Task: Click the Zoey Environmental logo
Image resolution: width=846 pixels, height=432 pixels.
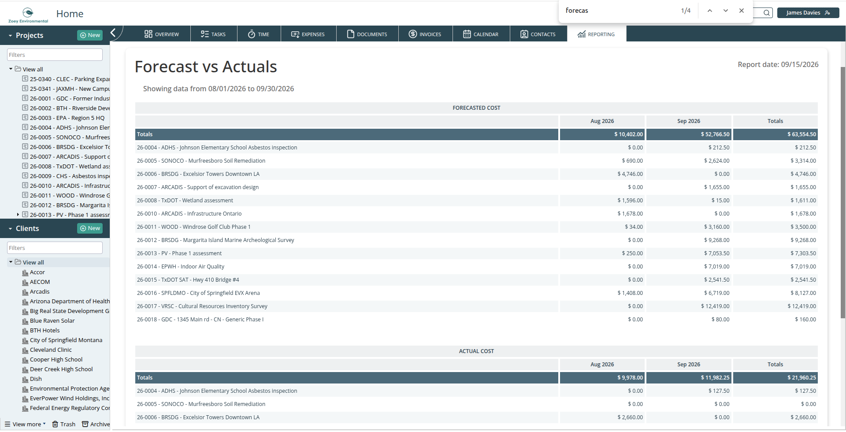Action: click(x=28, y=15)
